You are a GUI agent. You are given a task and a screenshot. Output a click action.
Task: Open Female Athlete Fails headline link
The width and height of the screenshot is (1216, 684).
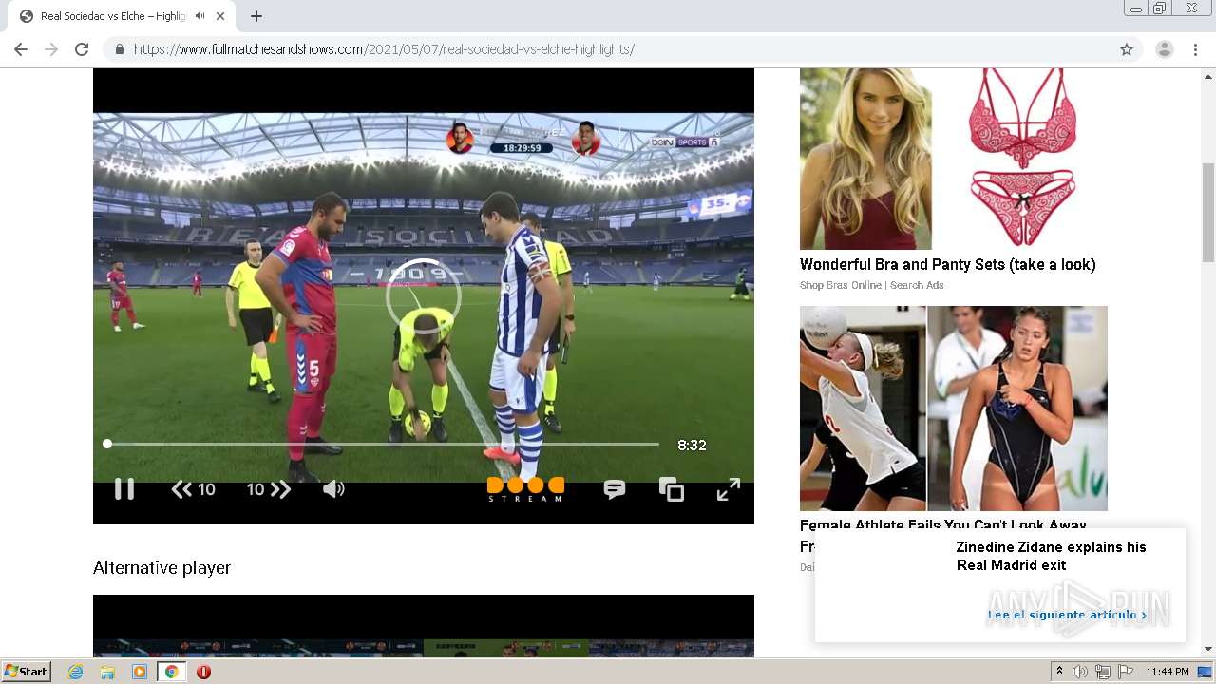pyautogui.click(x=943, y=525)
